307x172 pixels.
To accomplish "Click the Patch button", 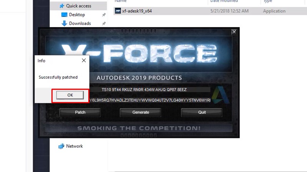I will [x=80, y=112].
